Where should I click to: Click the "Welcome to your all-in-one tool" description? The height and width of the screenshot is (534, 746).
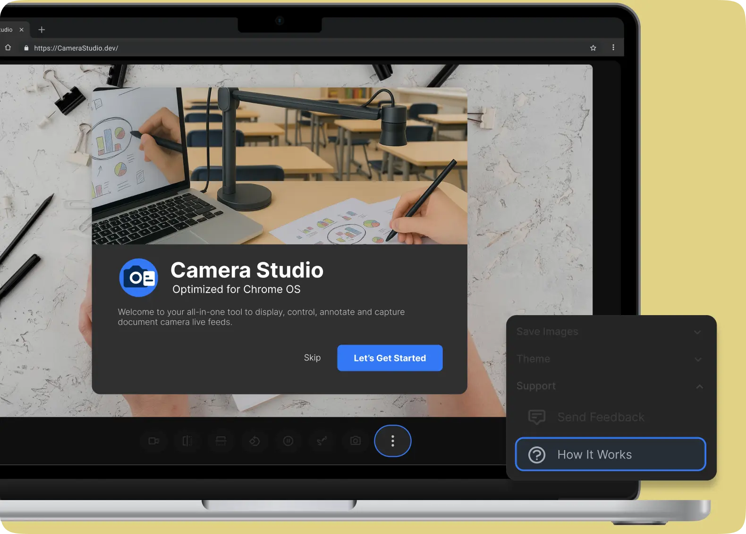coord(261,317)
